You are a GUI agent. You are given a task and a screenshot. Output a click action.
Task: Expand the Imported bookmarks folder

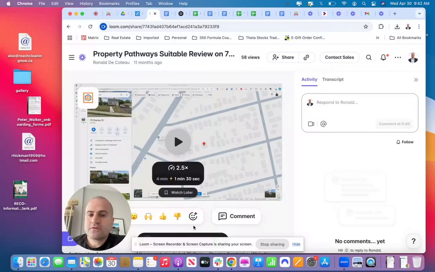coord(147,38)
